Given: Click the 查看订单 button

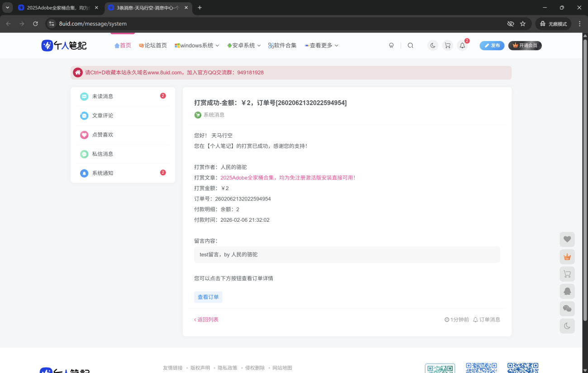Looking at the screenshot, I should click(x=208, y=297).
